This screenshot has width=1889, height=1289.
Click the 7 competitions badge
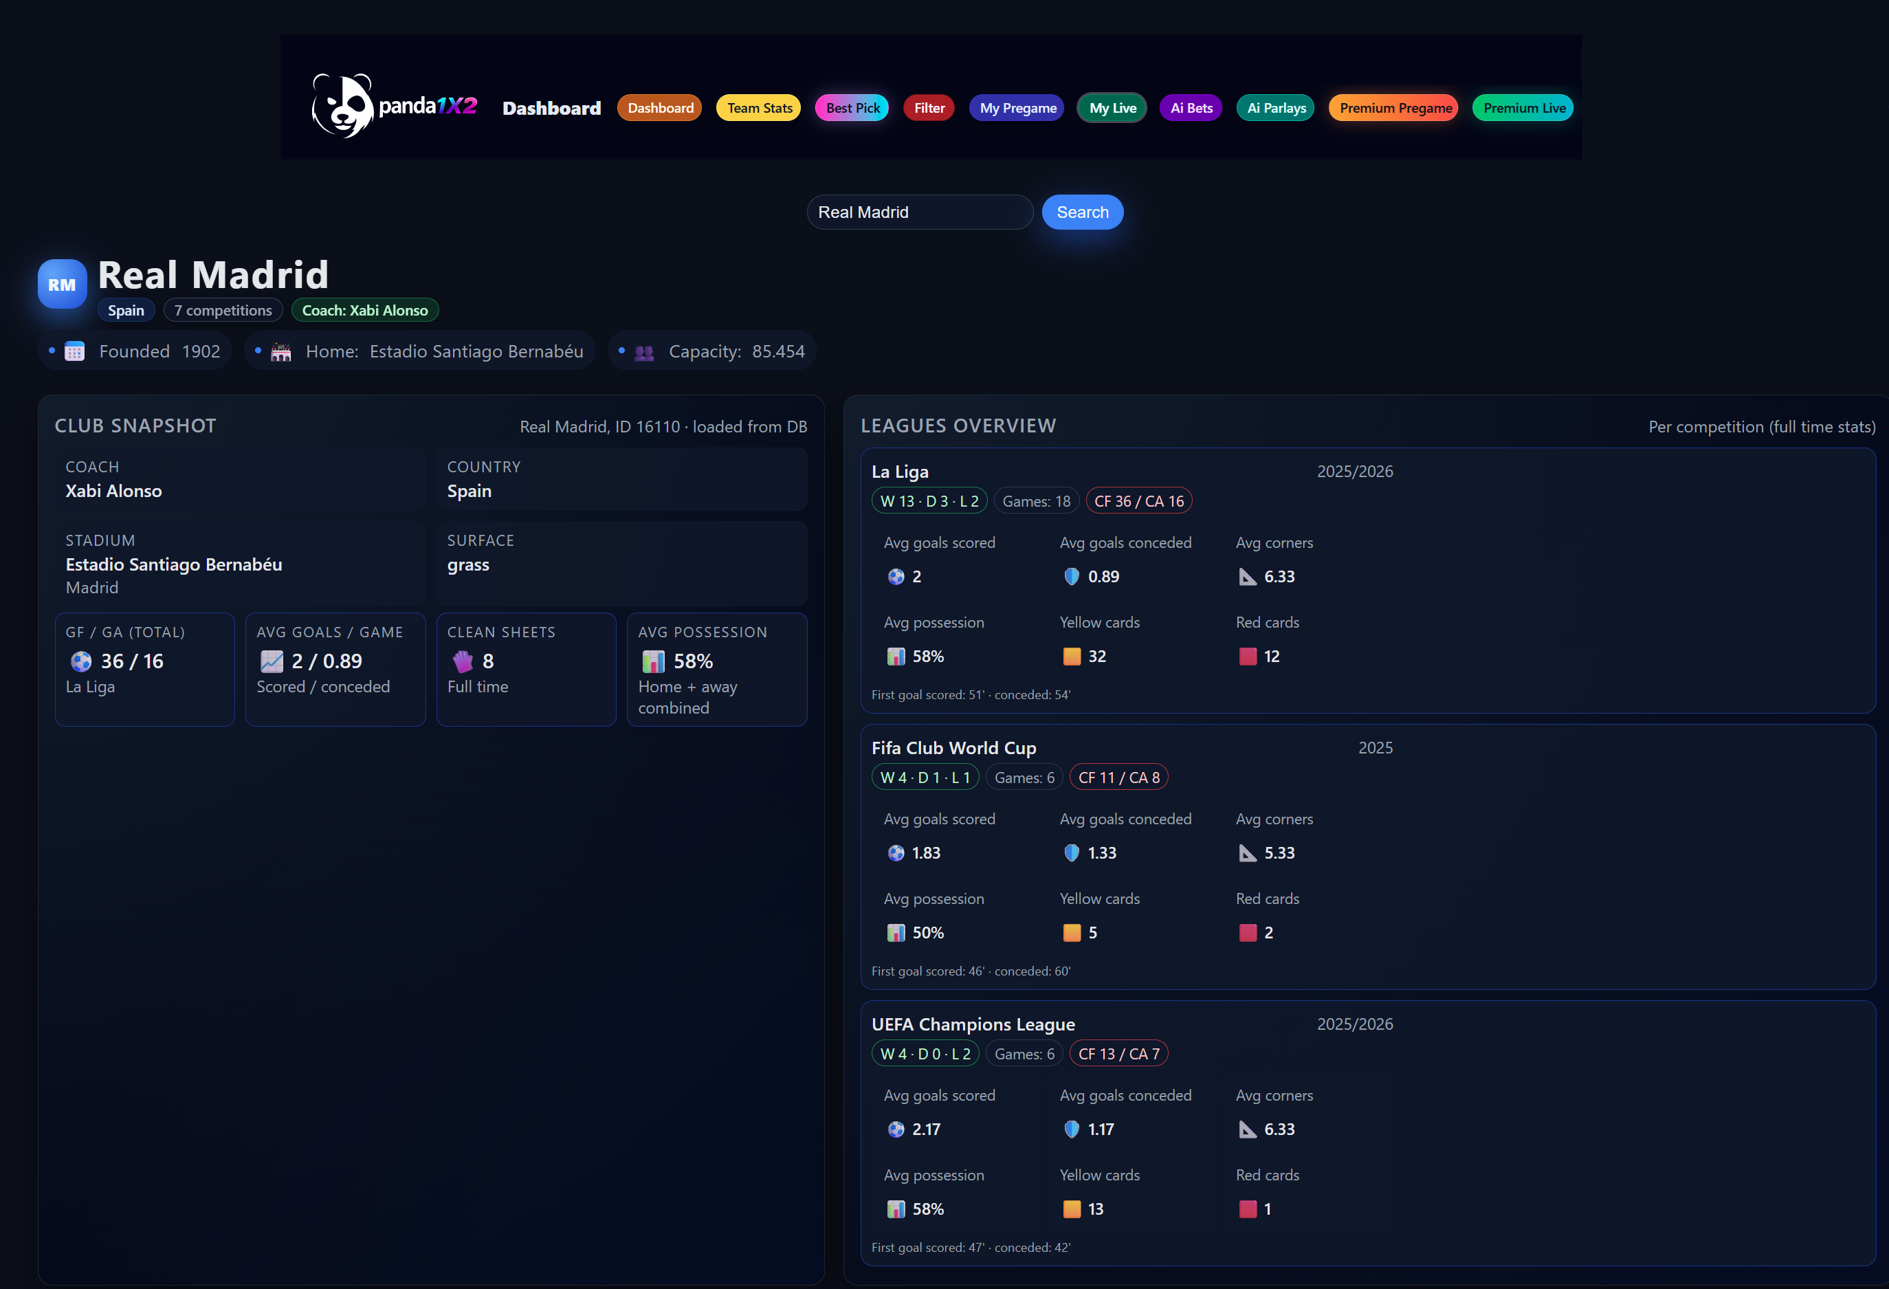[x=223, y=311]
